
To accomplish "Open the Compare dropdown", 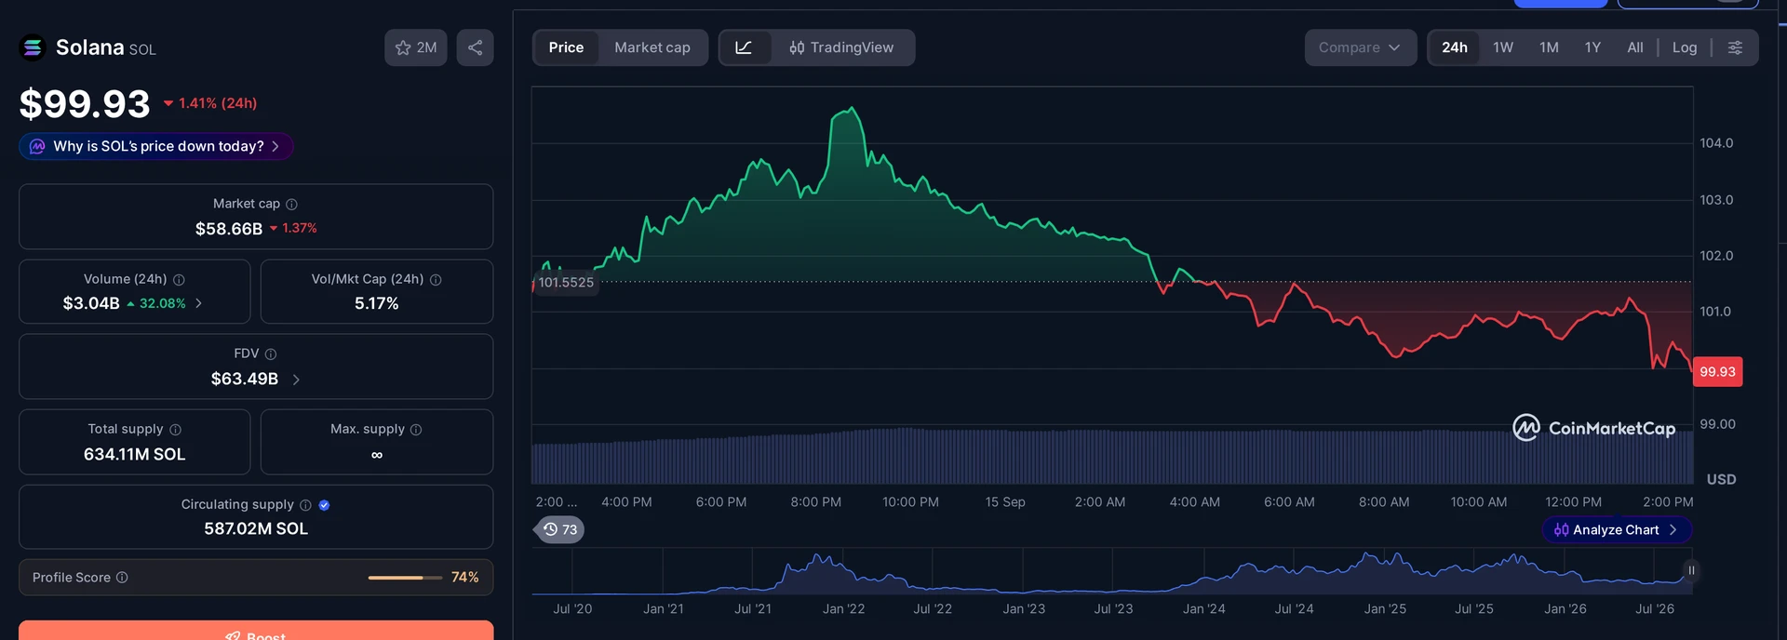I will (x=1360, y=47).
